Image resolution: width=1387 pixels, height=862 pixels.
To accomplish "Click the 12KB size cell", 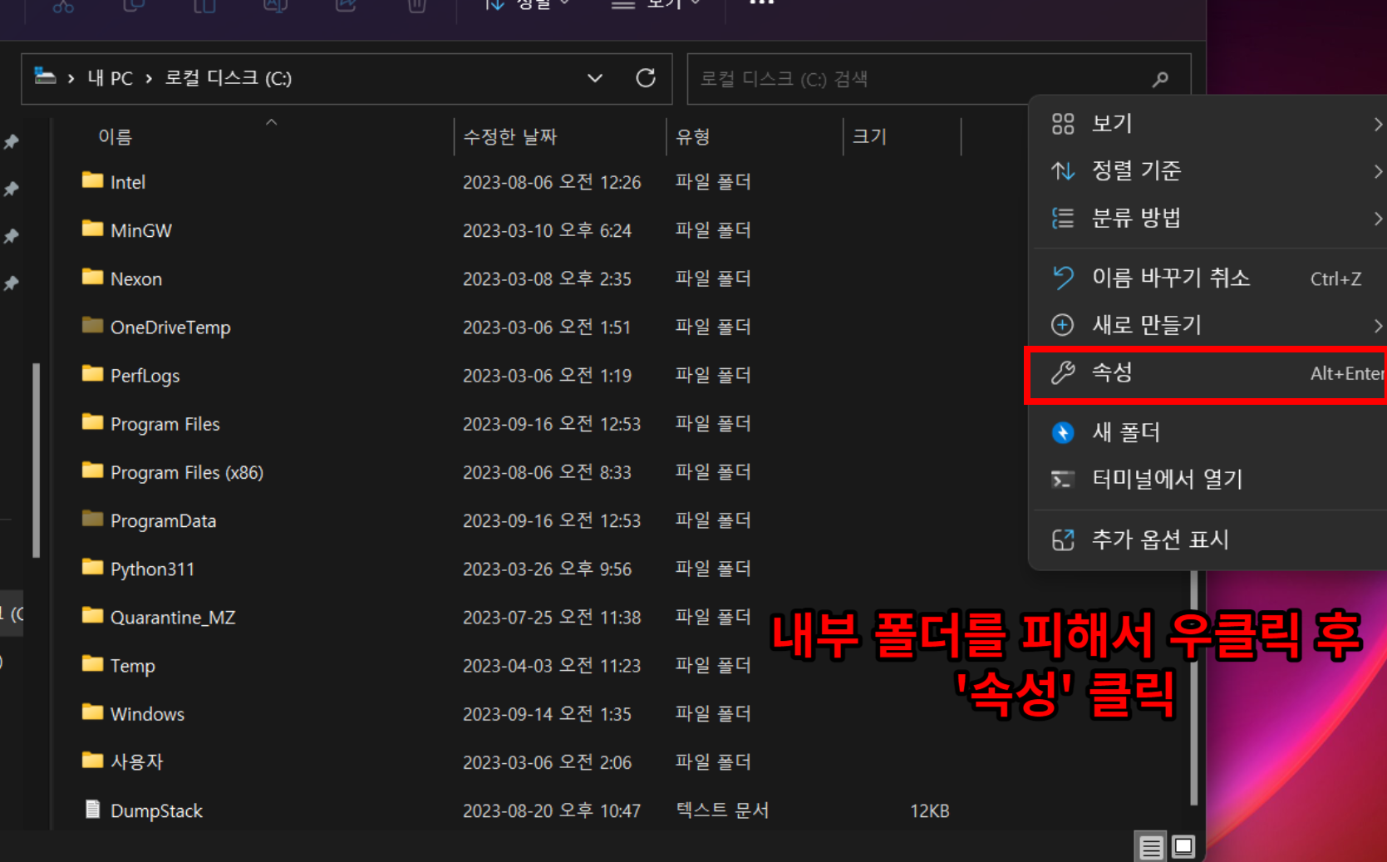I will pyautogui.click(x=929, y=810).
